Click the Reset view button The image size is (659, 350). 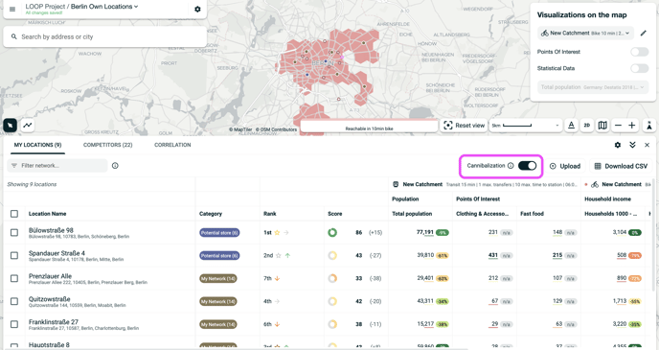[464, 126]
